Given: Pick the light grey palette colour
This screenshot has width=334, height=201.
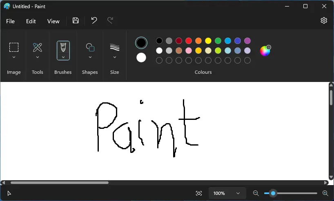Looking at the screenshot, I should point(169,51).
